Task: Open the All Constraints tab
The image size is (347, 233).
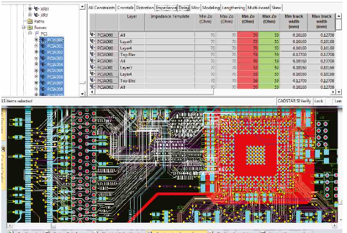Action: [102, 8]
